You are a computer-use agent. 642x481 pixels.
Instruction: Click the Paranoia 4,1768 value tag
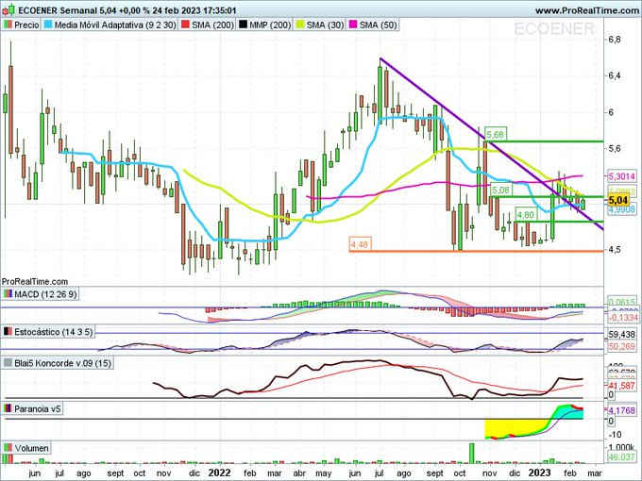(621, 410)
